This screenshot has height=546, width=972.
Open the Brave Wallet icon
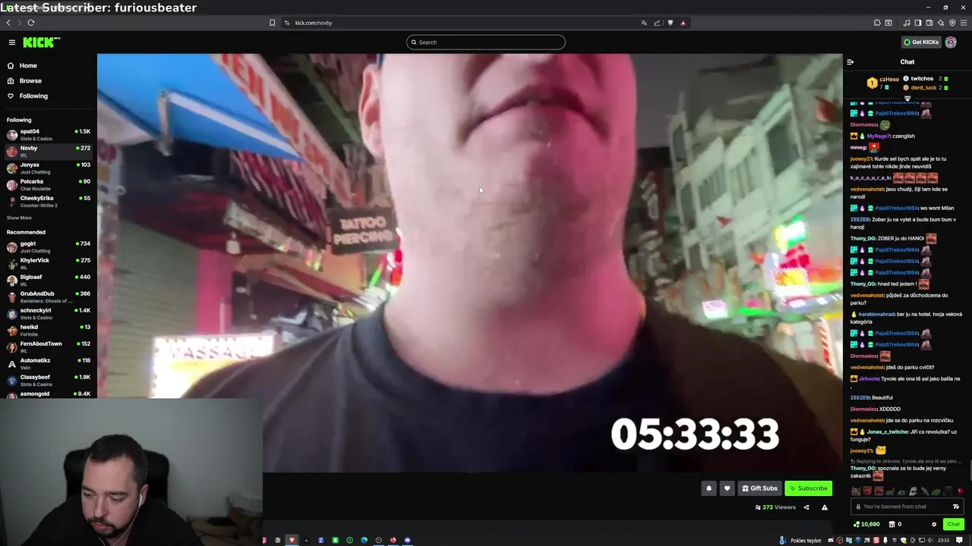point(929,23)
